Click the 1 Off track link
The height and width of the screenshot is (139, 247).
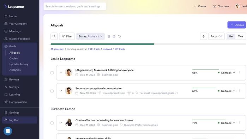click(x=119, y=49)
